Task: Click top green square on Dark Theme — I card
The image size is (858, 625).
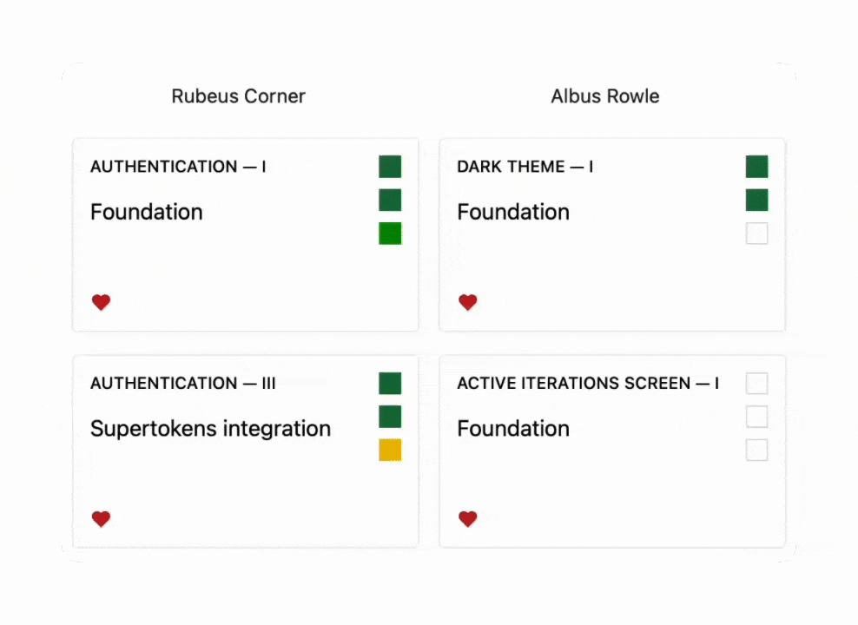Action: point(756,167)
